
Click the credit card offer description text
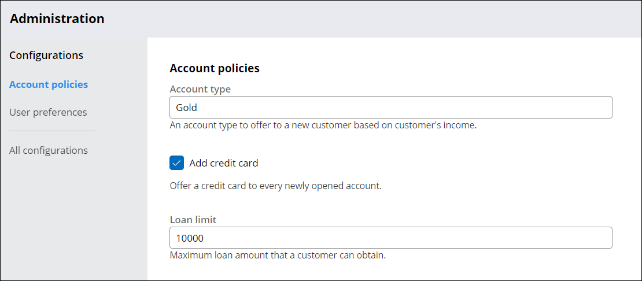point(275,186)
